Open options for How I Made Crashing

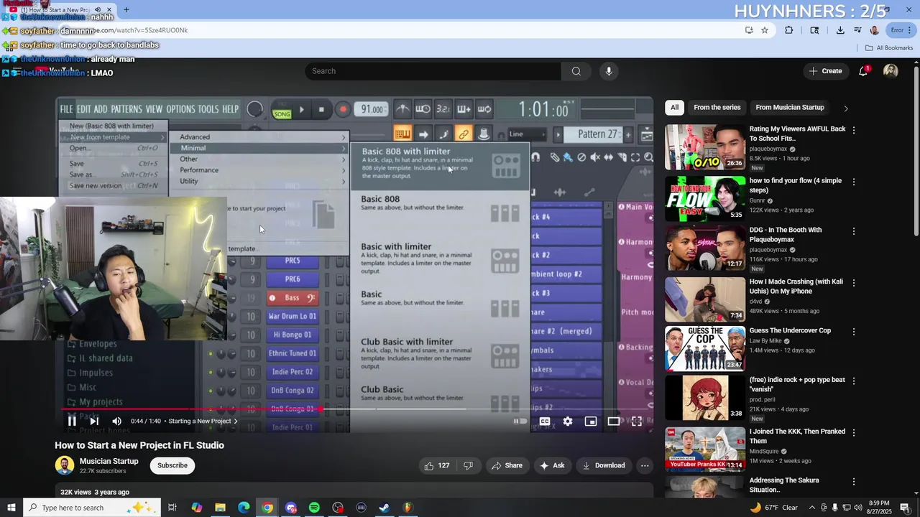854,283
